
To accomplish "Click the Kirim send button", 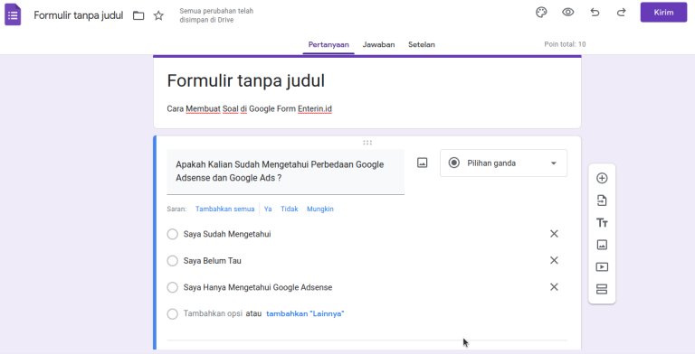I will [x=663, y=13].
